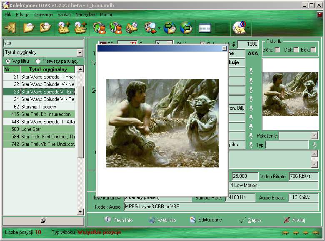325x241 pixels.
Task: Click the exit door icon in toolbar
Action: click(x=10, y=28)
